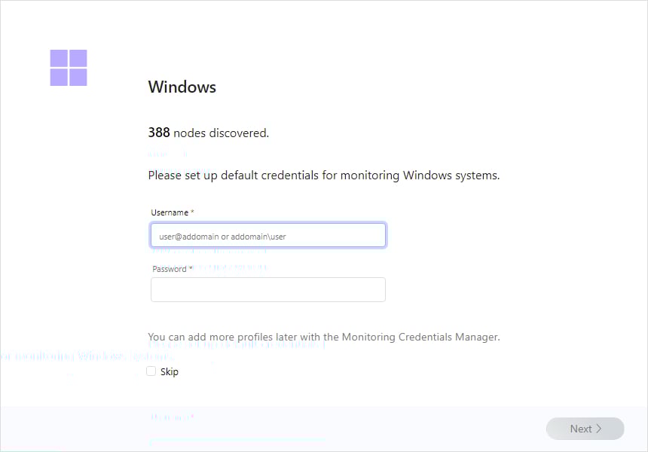Image resolution: width=648 pixels, height=452 pixels.
Task: Click the "Password" field label
Action: 170,269
